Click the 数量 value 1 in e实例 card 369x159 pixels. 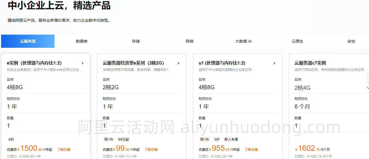pyautogui.click(x=9, y=126)
